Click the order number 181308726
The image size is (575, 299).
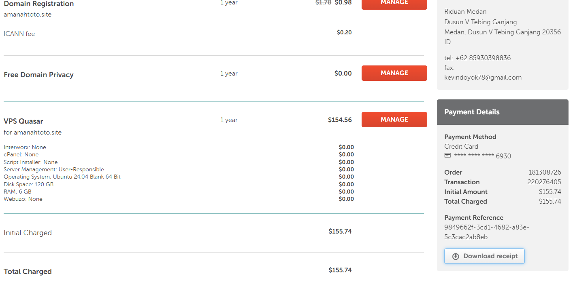pos(545,173)
